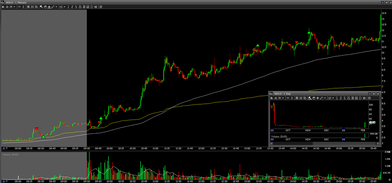Set 5-minute interval in 1 Day window

345,98
